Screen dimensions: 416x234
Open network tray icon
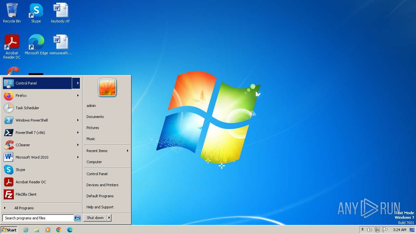[377, 230]
